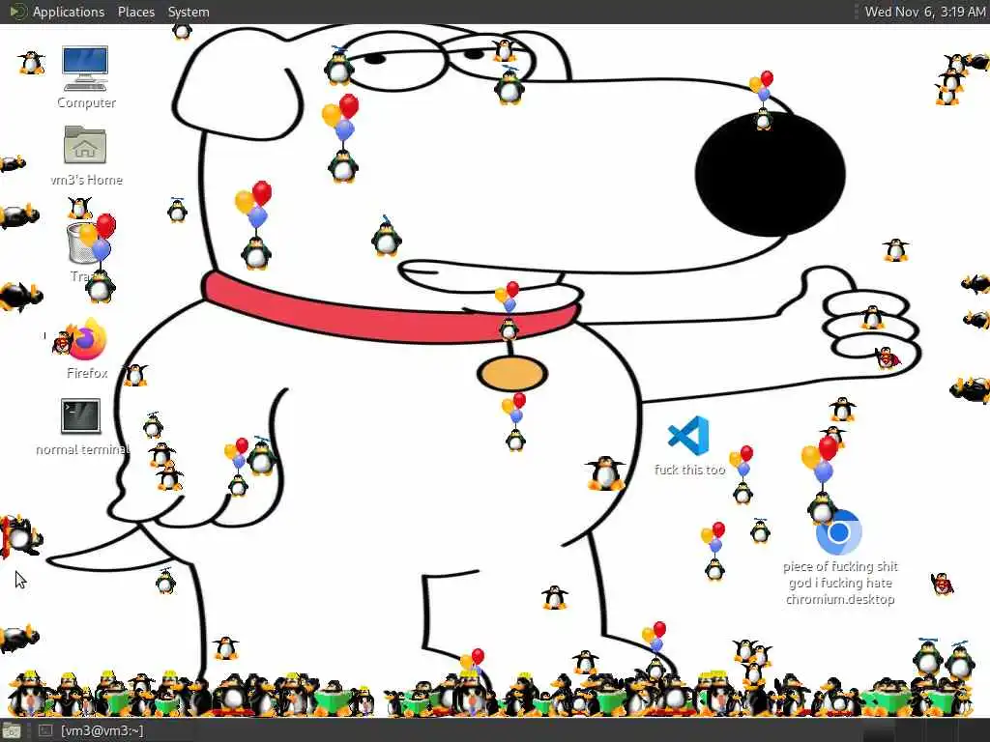The width and height of the screenshot is (990, 742).
Task: Open the Places menu
Action: [x=135, y=12]
